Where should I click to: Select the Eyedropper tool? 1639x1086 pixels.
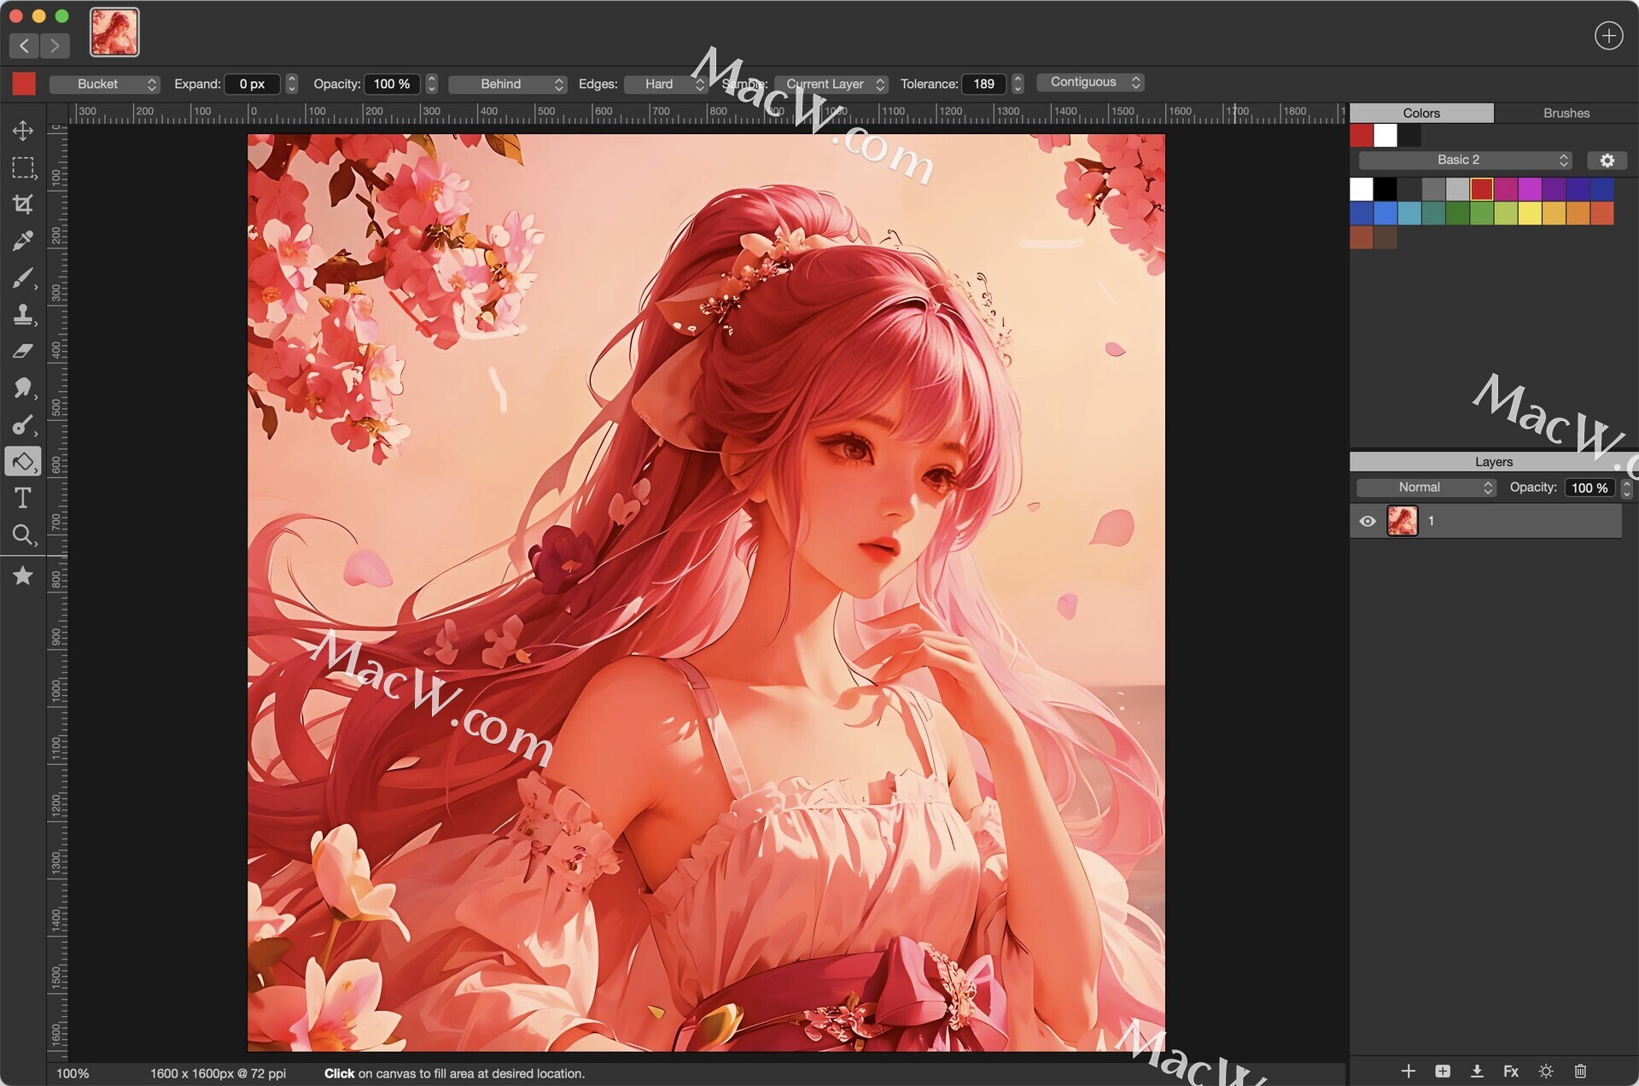(x=23, y=241)
